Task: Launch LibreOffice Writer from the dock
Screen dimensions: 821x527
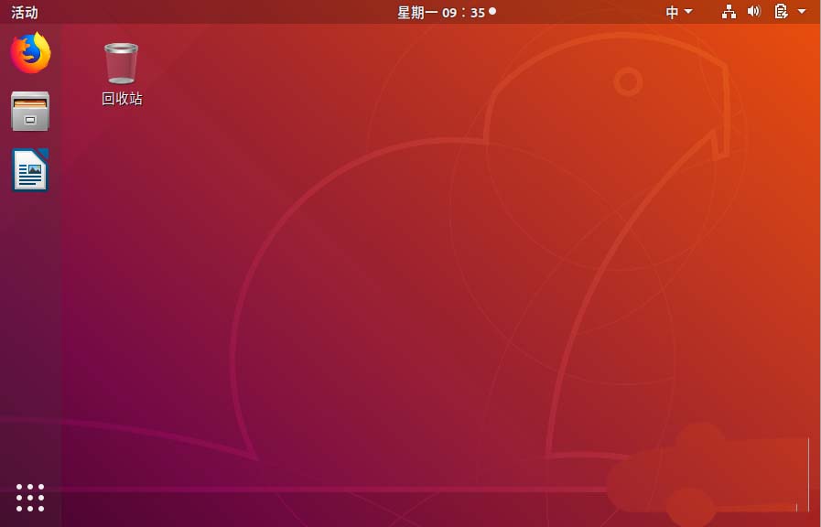Action: click(29, 170)
